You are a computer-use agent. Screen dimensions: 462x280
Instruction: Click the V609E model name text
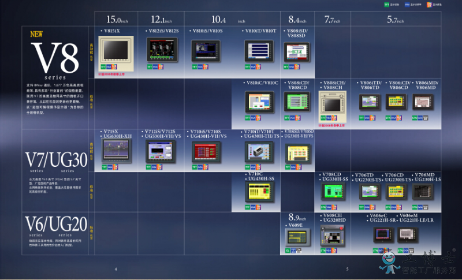click(x=296, y=225)
